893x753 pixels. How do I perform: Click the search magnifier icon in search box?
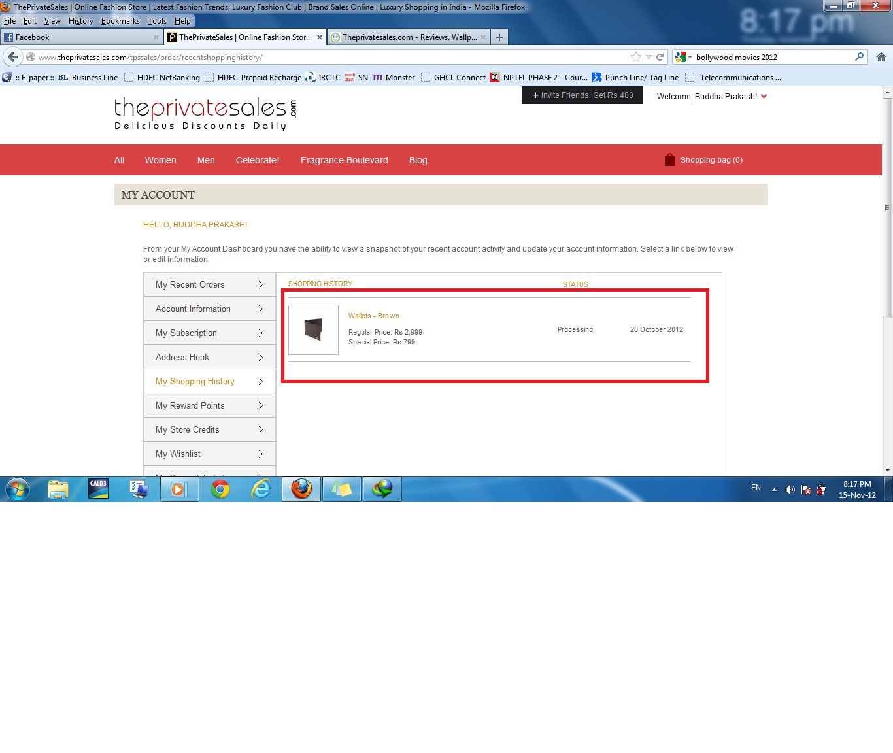859,58
